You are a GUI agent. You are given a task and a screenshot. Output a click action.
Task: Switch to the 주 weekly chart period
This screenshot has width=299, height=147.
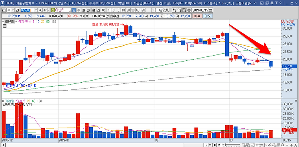(x=79, y=10)
